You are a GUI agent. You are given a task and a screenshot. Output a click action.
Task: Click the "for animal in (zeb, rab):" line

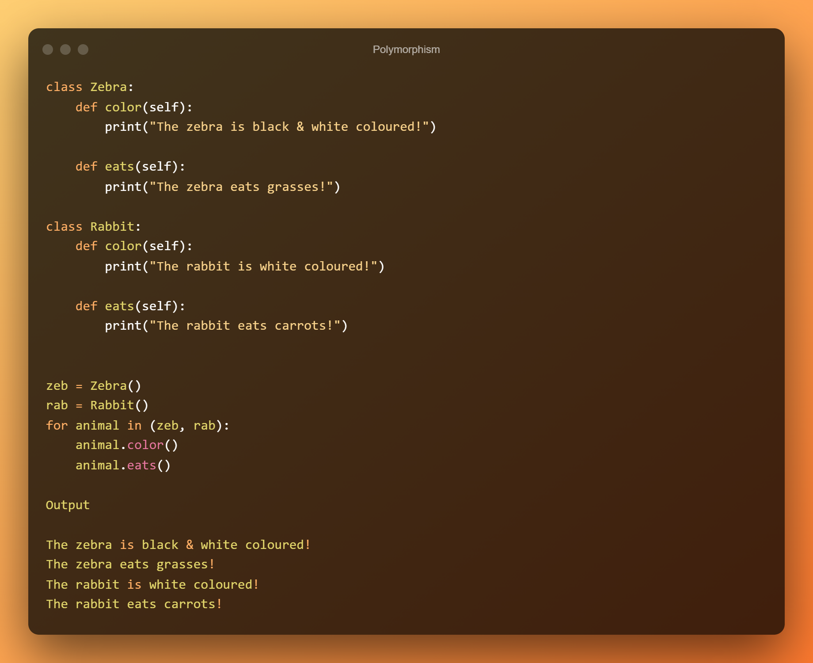pos(137,426)
